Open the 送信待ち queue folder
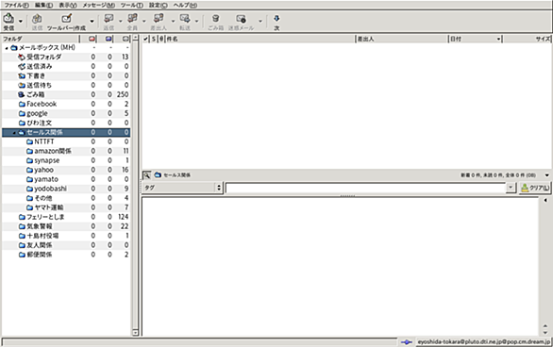The image size is (553, 347). point(66,85)
